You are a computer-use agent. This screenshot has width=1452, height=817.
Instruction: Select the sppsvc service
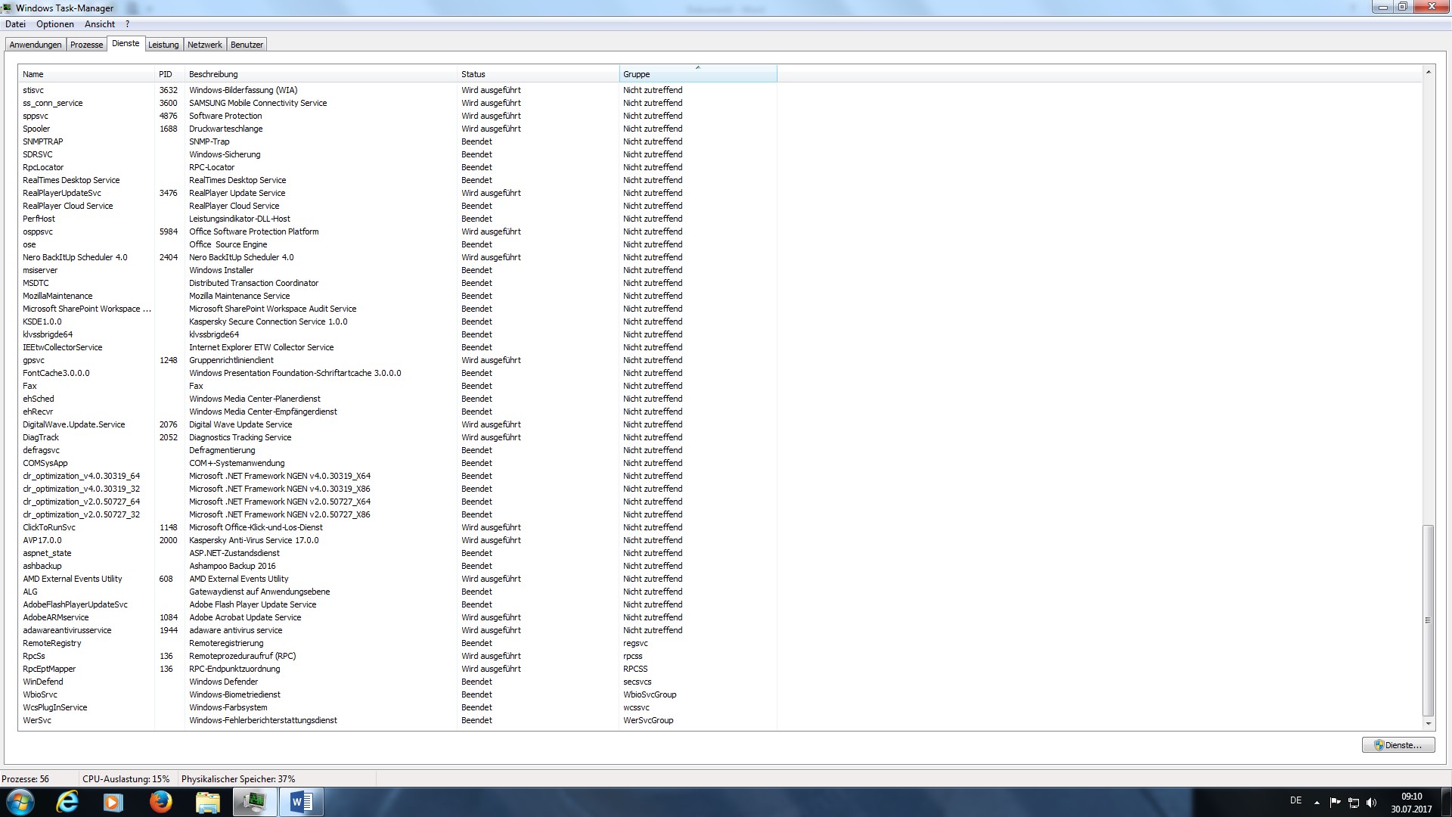click(397, 116)
